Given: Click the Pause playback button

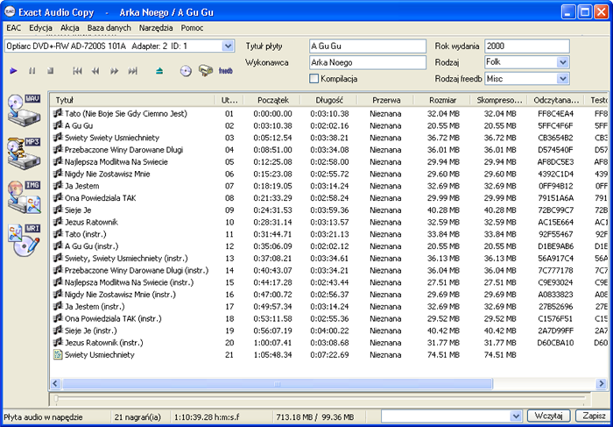Looking at the screenshot, I should click(32, 71).
